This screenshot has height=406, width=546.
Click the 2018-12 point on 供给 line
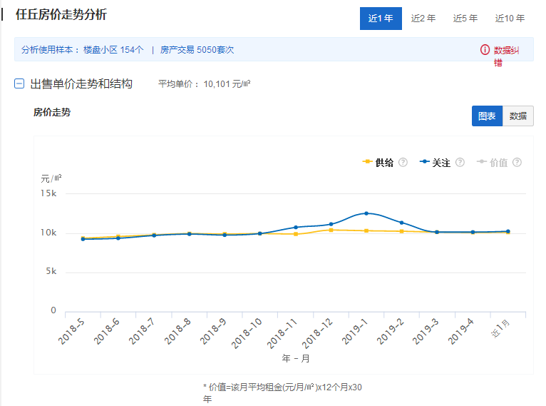[x=331, y=230]
